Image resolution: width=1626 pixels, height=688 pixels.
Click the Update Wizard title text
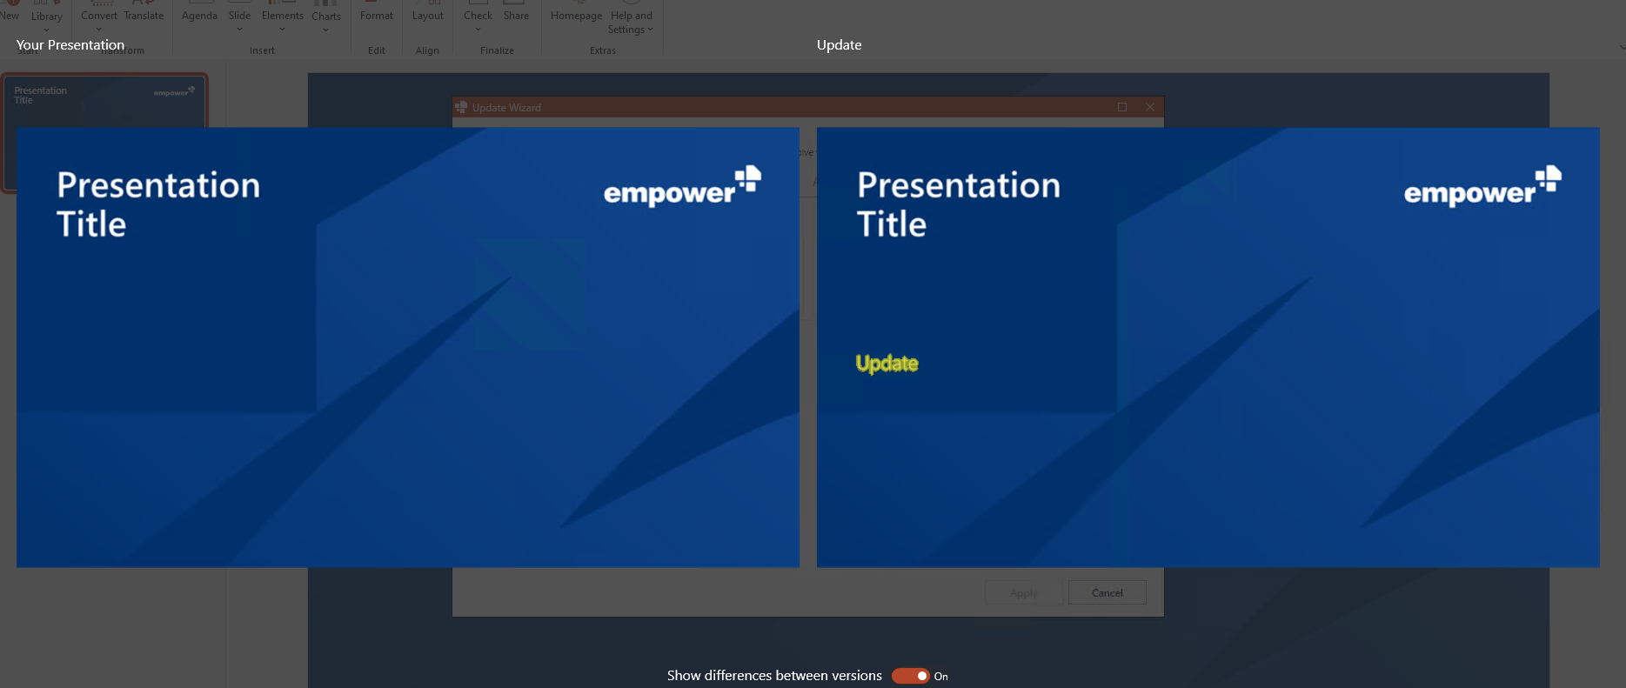pyautogui.click(x=506, y=108)
